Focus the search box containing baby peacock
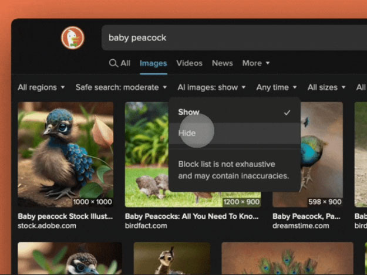 [x=234, y=38]
